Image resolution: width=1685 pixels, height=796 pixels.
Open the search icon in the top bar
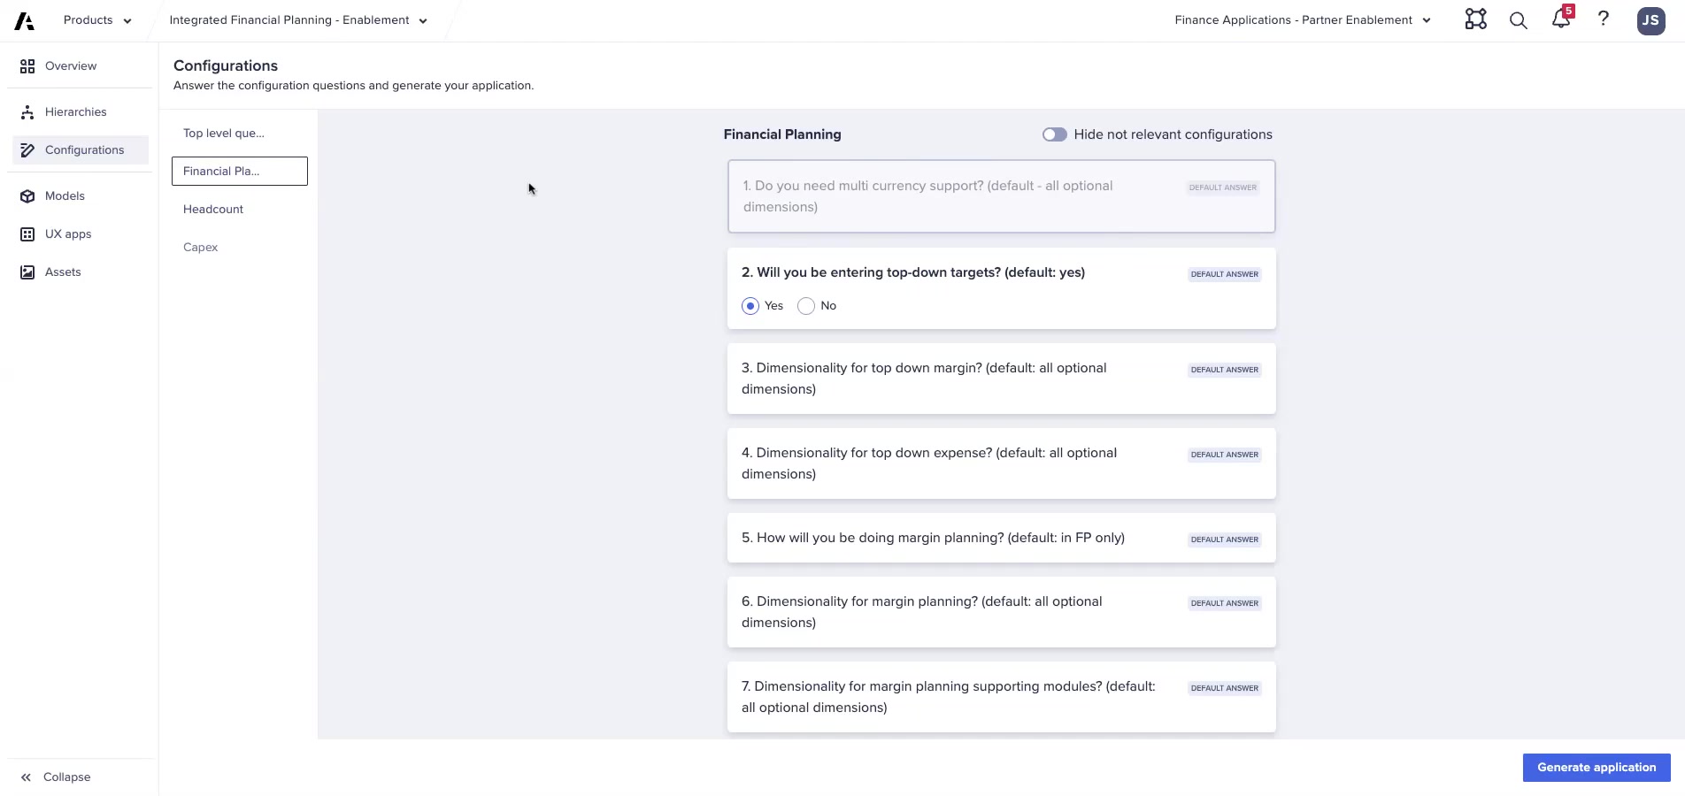(1517, 19)
